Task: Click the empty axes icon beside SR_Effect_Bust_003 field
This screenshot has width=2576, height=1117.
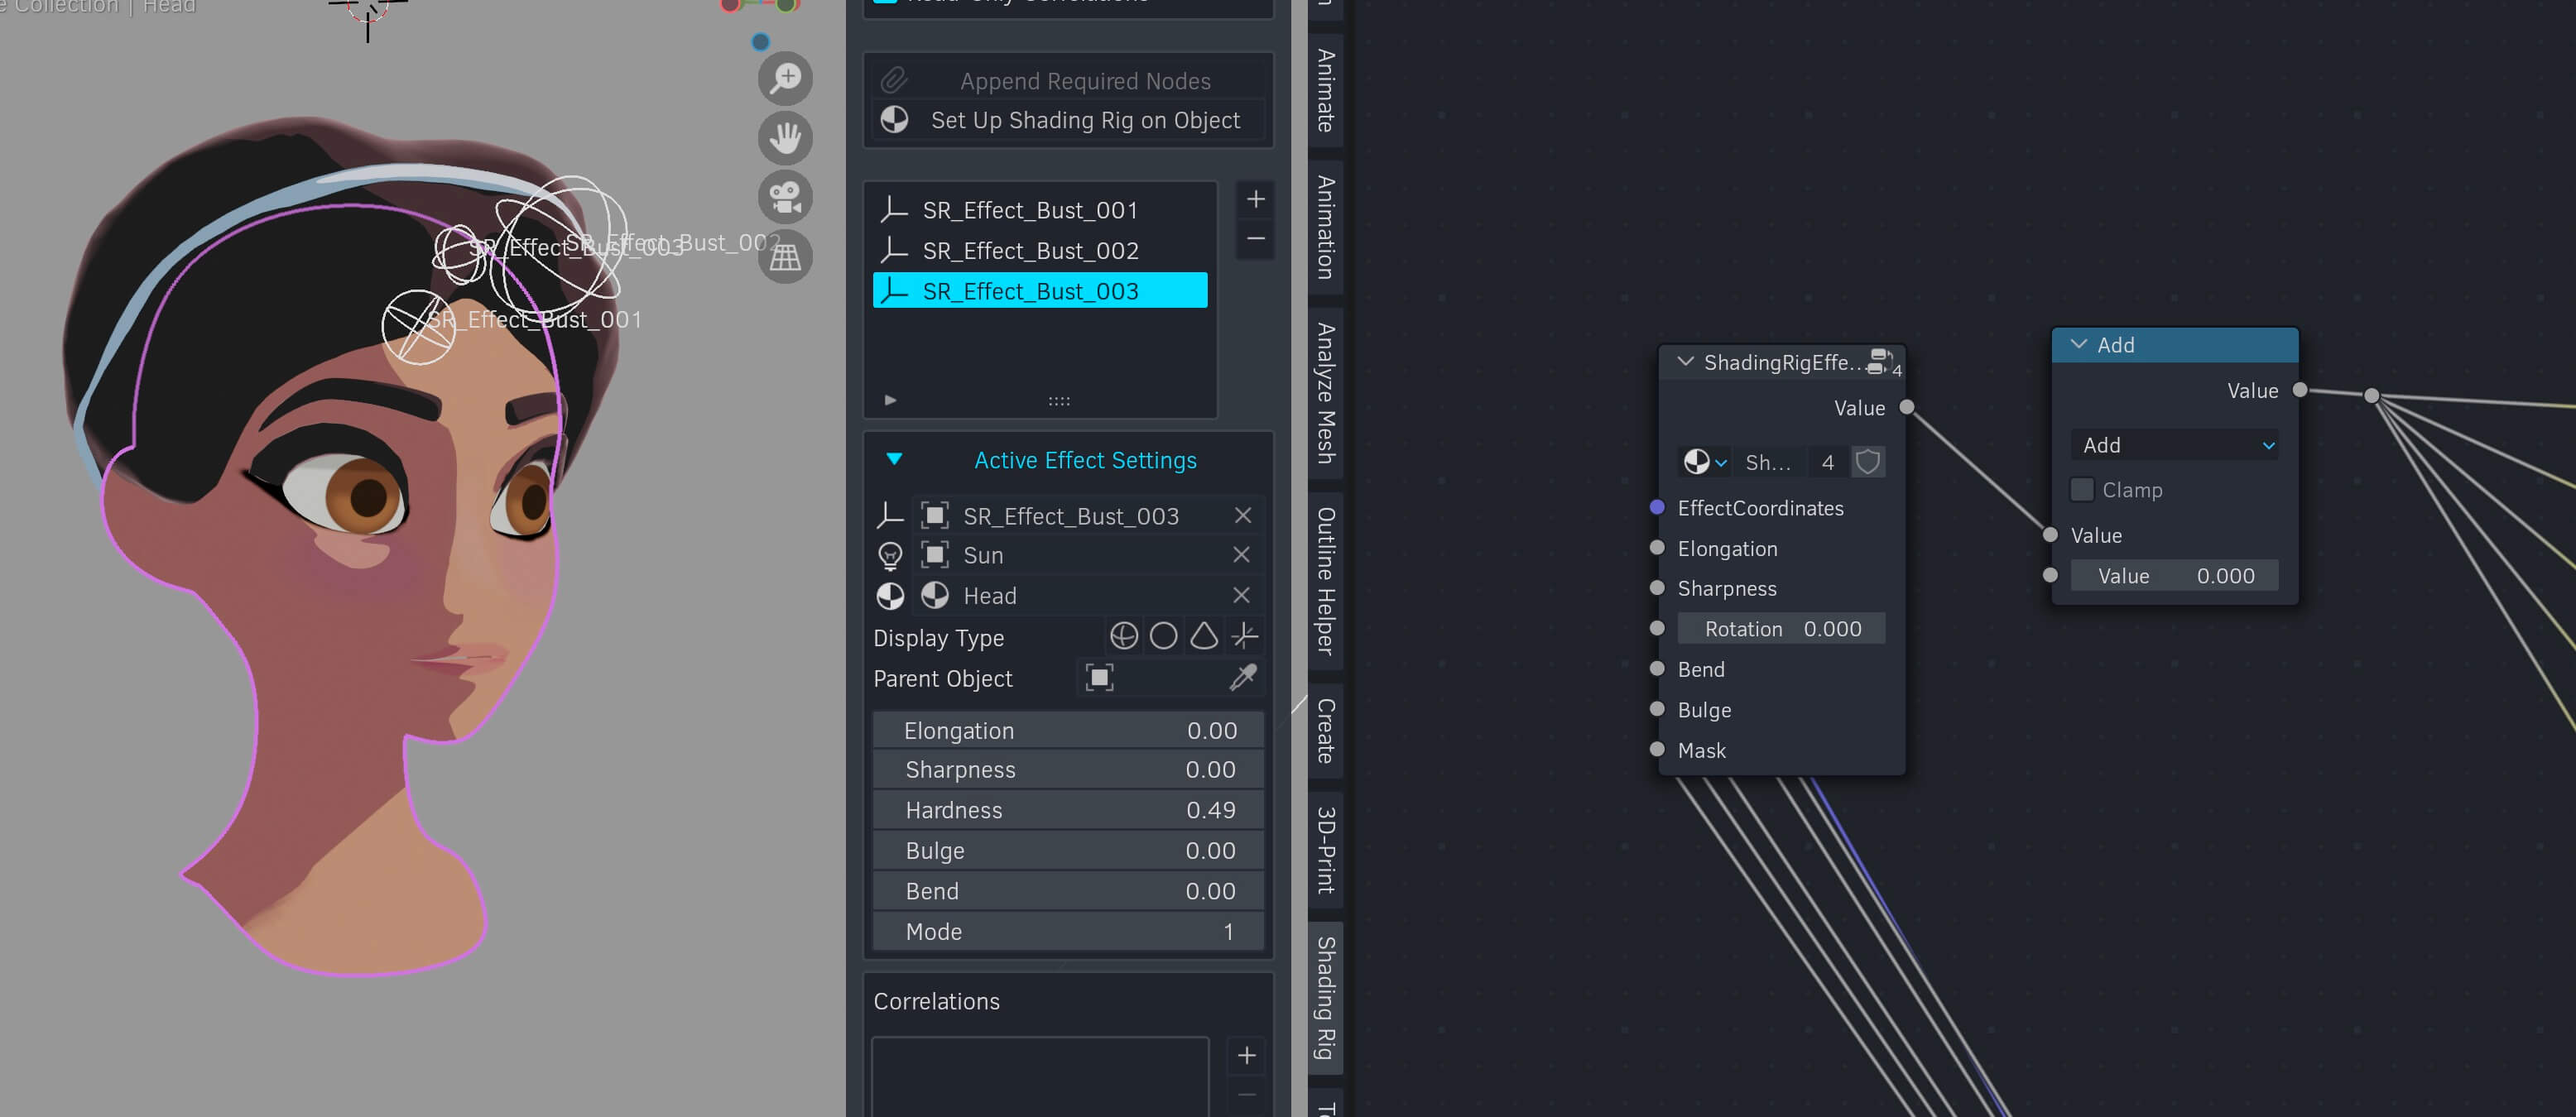Action: [x=889, y=515]
